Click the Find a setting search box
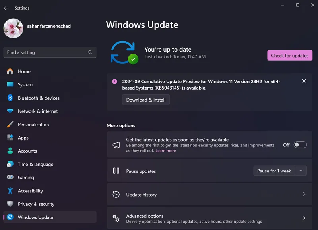Image resolution: width=318 pixels, height=230 pixels. pyautogui.click(x=50, y=52)
